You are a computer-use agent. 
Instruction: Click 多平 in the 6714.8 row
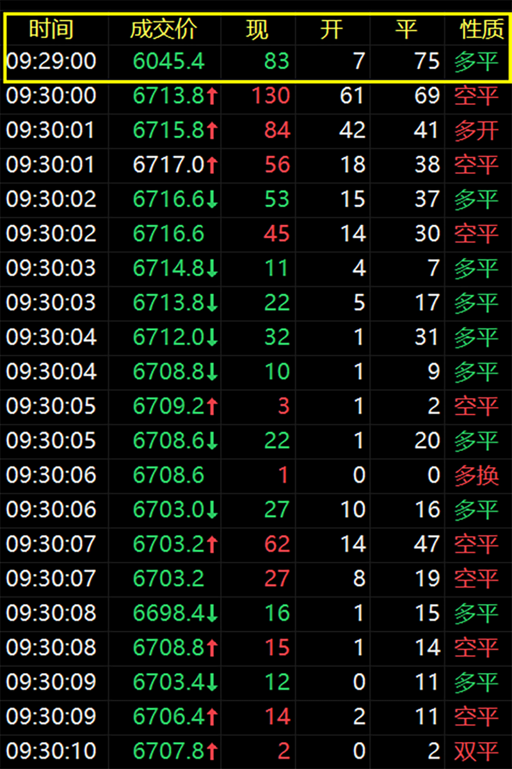[x=476, y=268]
